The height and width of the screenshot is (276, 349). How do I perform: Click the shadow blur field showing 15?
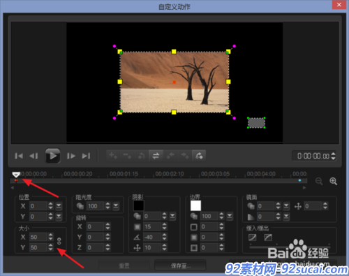(152, 226)
